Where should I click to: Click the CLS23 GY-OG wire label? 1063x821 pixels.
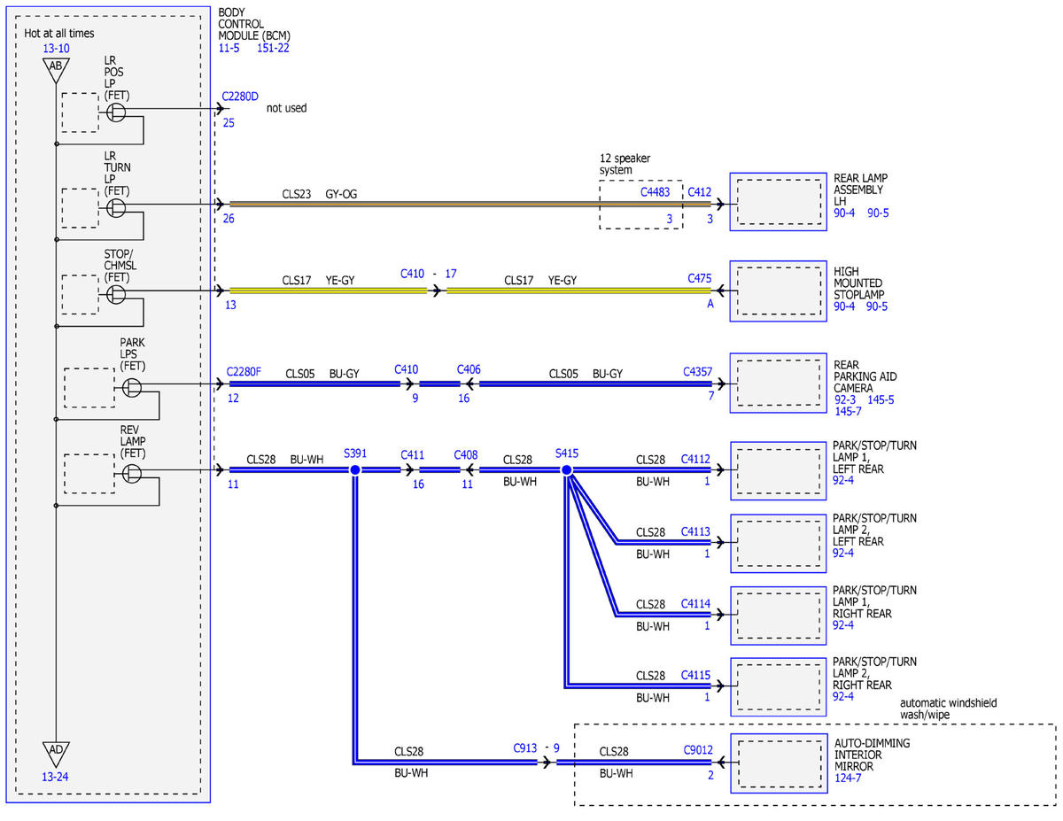(x=320, y=193)
